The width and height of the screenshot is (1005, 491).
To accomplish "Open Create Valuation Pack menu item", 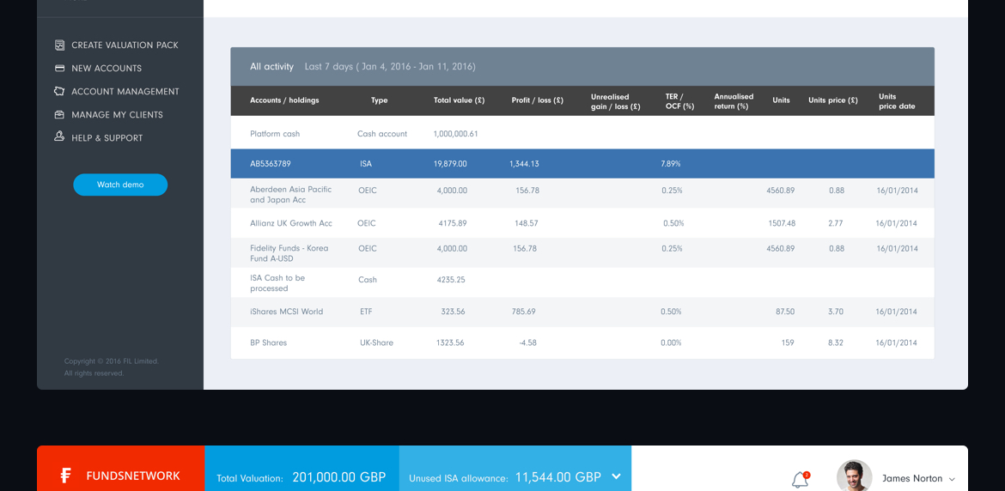I will click(125, 45).
